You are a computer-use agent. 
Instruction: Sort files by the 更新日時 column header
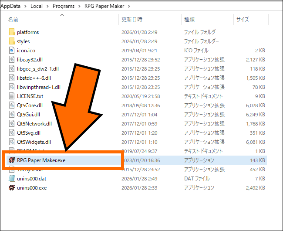pos(132,20)
